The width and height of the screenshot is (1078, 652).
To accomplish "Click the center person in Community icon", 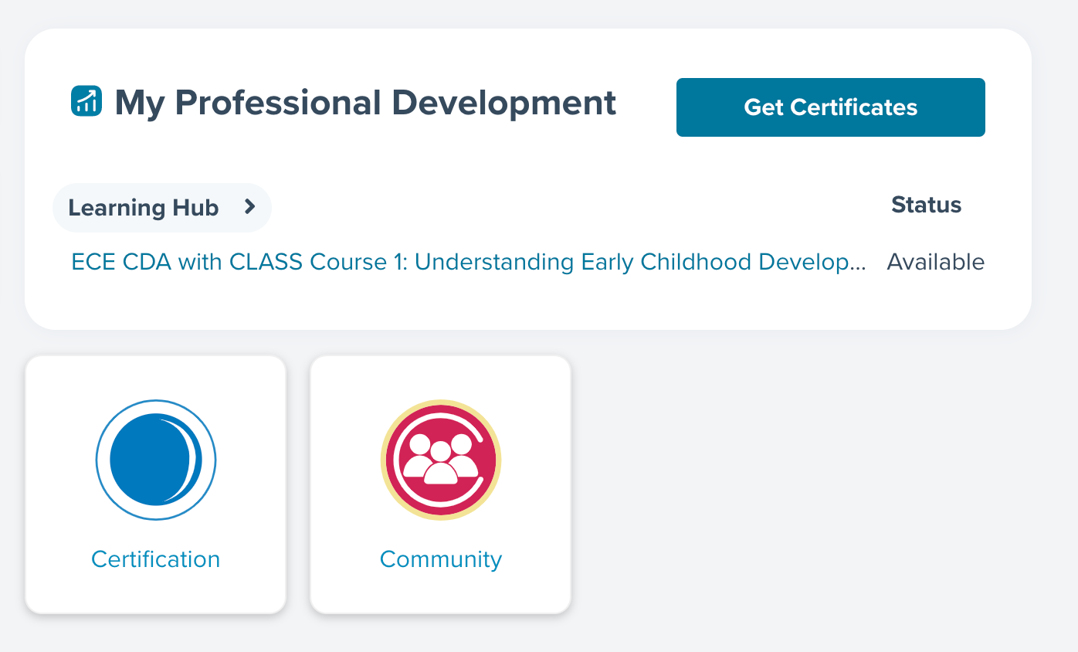I will tap(441, 465).
